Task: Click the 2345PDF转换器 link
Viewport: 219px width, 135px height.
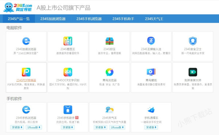Action: 26,80
